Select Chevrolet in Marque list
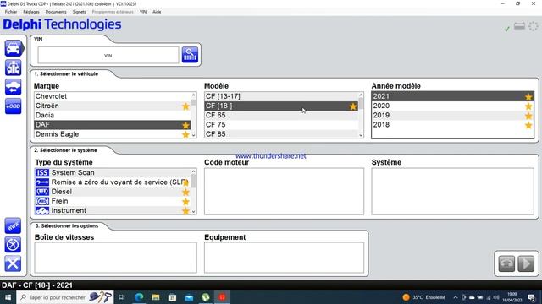Image resolution: width=542 pixels, height=304 pixels. pyautogui.click(x=112, y=96)
